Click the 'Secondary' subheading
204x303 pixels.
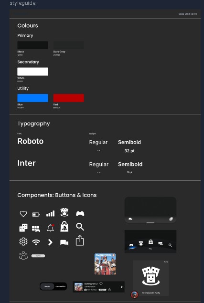point(28,62)
